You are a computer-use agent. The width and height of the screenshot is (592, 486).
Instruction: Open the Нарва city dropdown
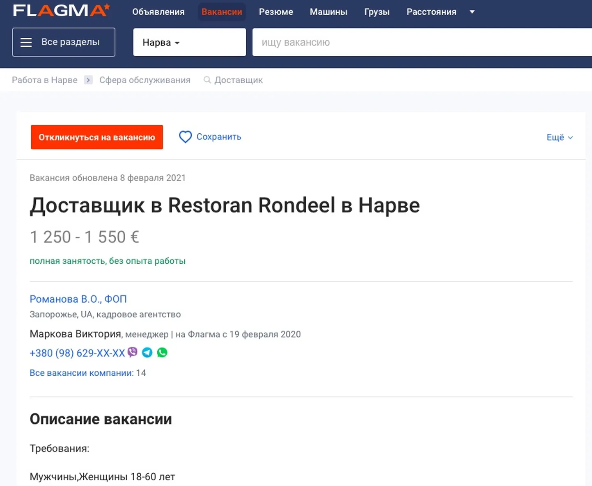click(x=189, y=42)
